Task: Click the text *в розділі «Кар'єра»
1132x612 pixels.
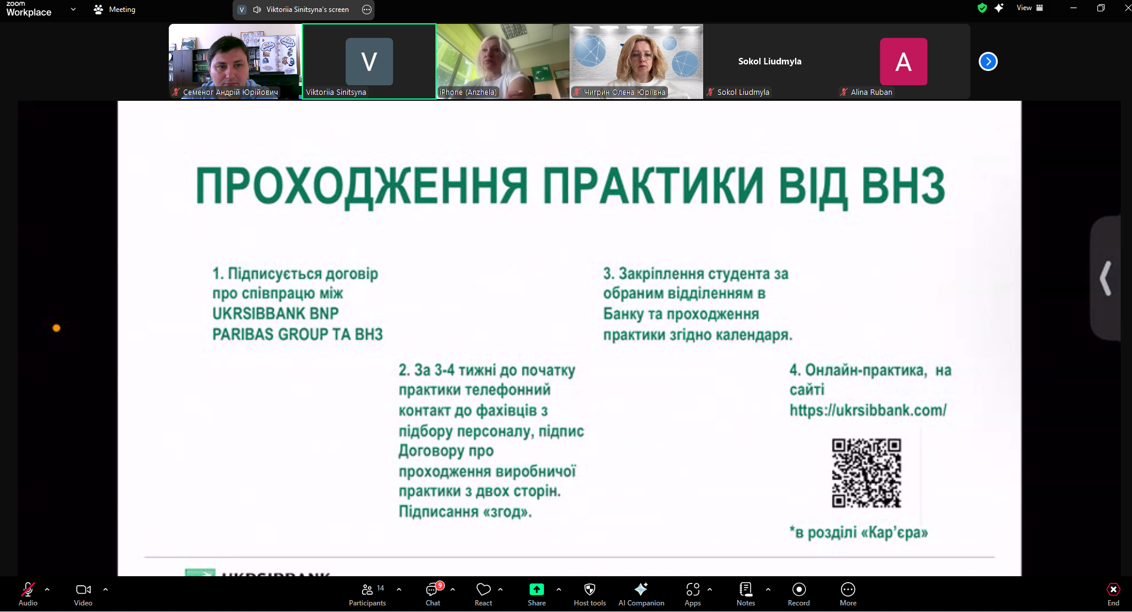Action: (858, 532)
